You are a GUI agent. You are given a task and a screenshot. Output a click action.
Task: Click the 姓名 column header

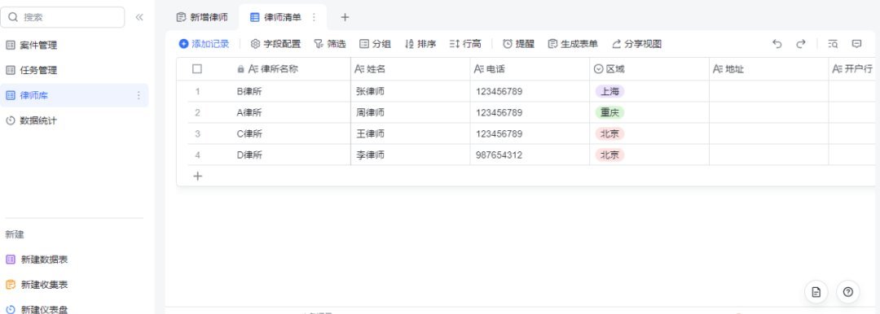(410, 69)
